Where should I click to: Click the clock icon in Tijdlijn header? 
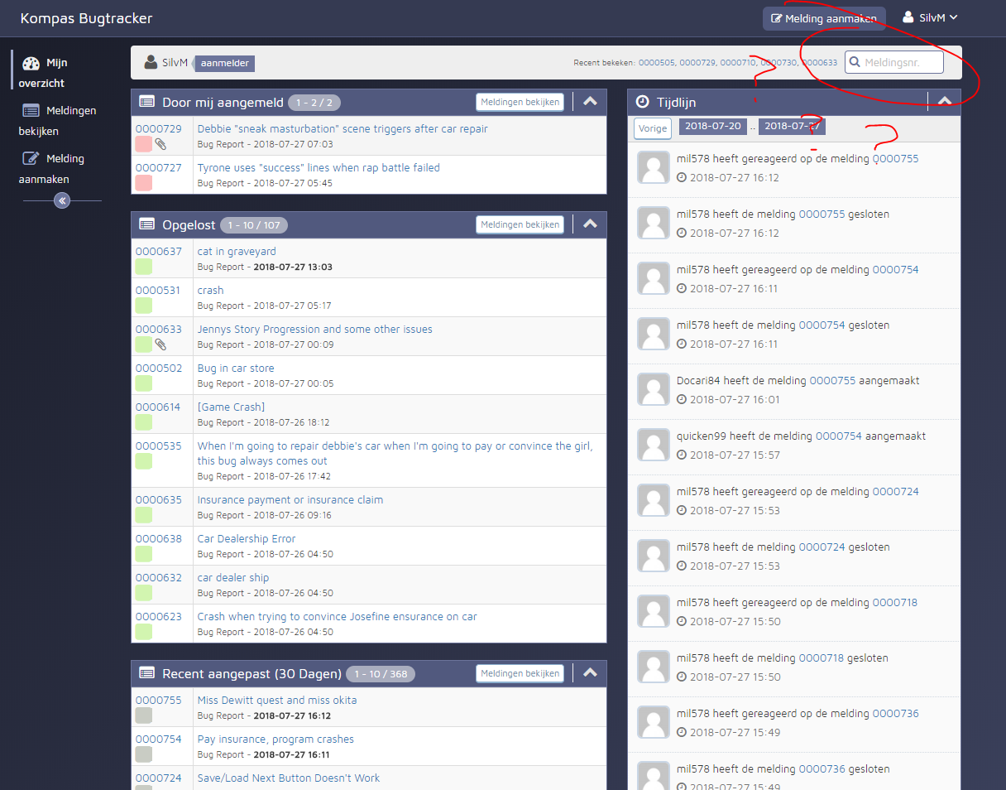tap(643, 102)
